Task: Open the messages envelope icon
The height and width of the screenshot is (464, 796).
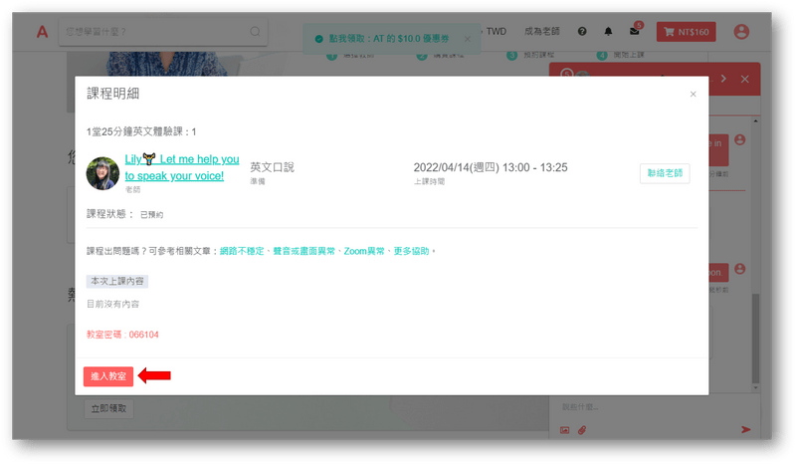Action: (x=635, y=32)
